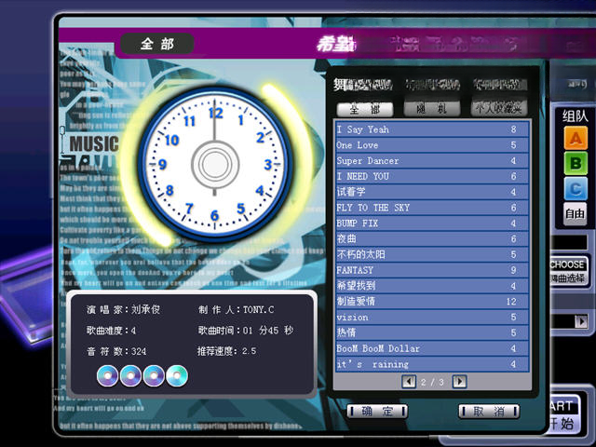Select song 'Super Dancer'
596x447 pixels.
coord(432,161)
